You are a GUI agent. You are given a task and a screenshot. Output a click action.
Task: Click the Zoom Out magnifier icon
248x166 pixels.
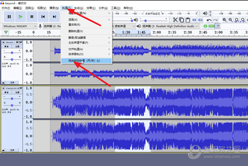point(231,20)
